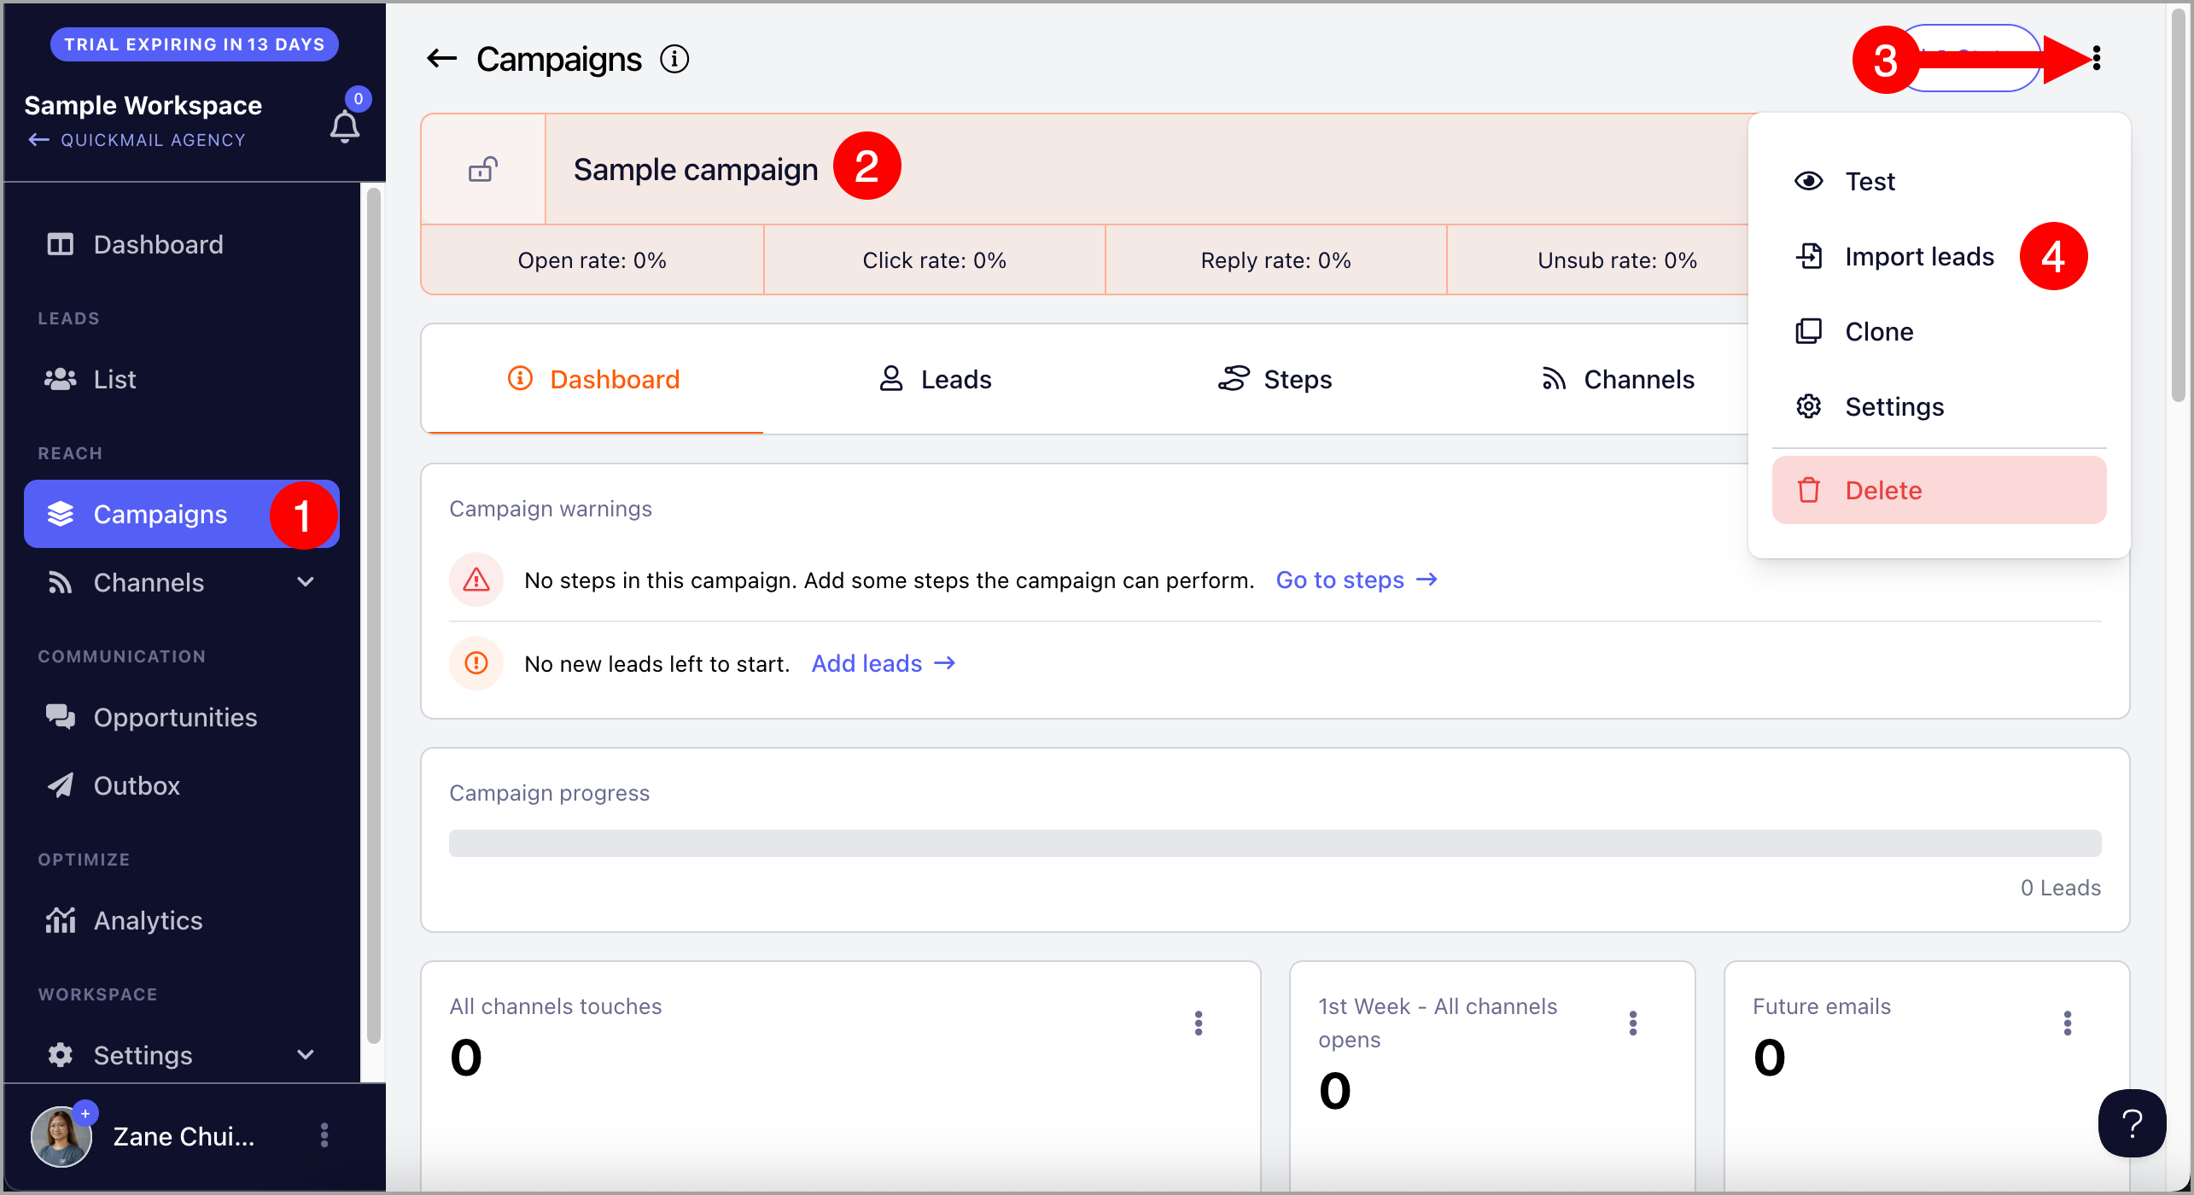Click the 0 Leads progress label
Viewport: 2194px width, 1195px height.
pyautogui.click(x=2061, y=888)
